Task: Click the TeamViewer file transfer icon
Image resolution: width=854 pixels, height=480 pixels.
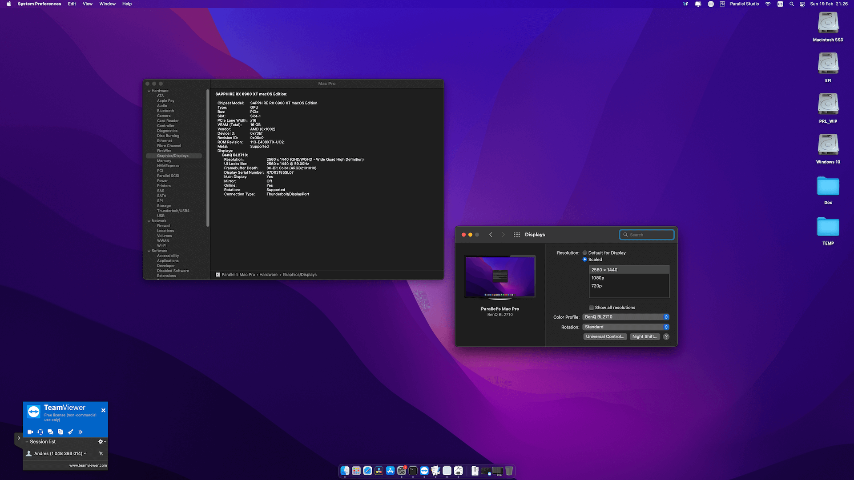Action: click(60, 432)
